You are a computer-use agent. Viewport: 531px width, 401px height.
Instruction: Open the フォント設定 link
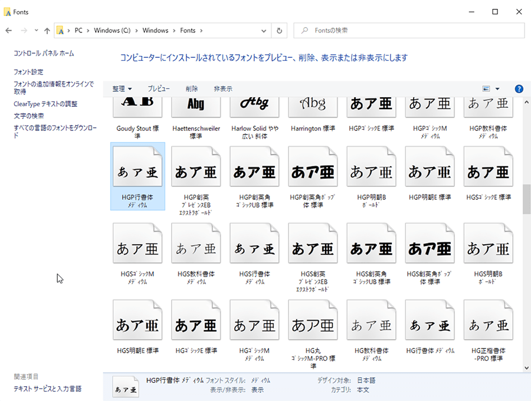point(28,72)
